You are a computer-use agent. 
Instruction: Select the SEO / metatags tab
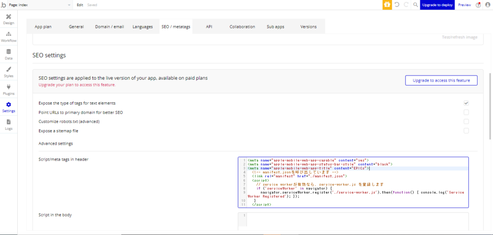coord(176,27)
